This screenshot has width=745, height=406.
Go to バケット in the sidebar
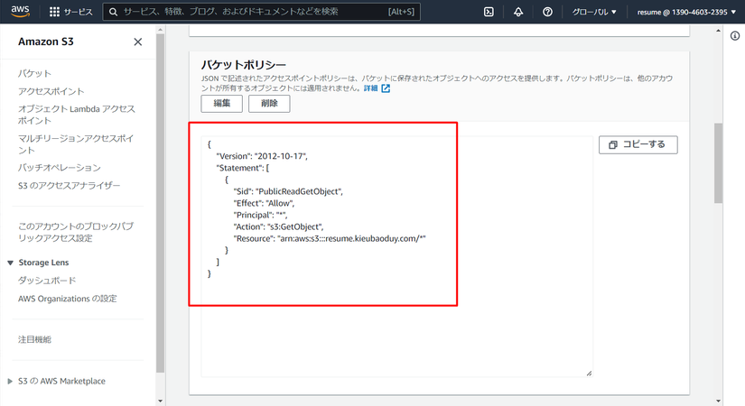pyautogui.click(x=34, y=73)
